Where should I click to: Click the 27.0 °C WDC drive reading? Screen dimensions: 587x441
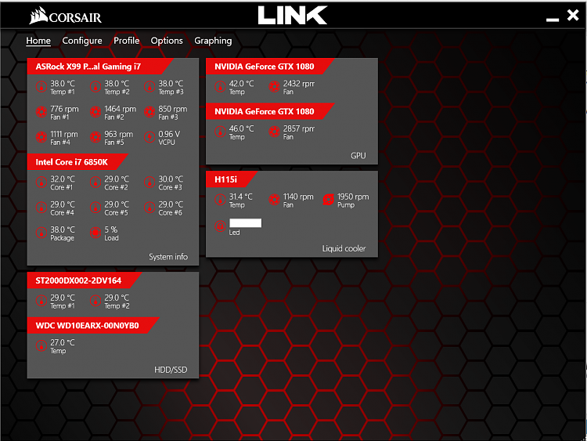(63, 342)
